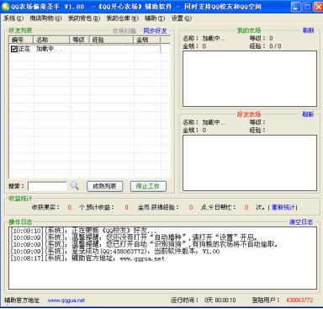
Task: Click the 登录成功 log entry
Action: click(115, 252)
